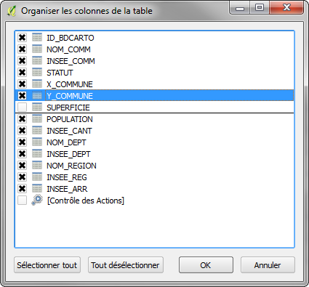This screenshot has width=309, height=287.
Task: Click the field icon next to NOM_REGION
Action: tap(37, 166)
